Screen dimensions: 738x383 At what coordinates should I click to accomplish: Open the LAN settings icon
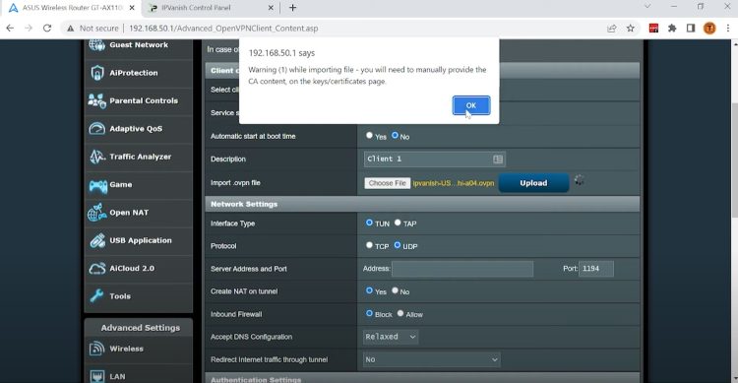(x=97, y=376)
